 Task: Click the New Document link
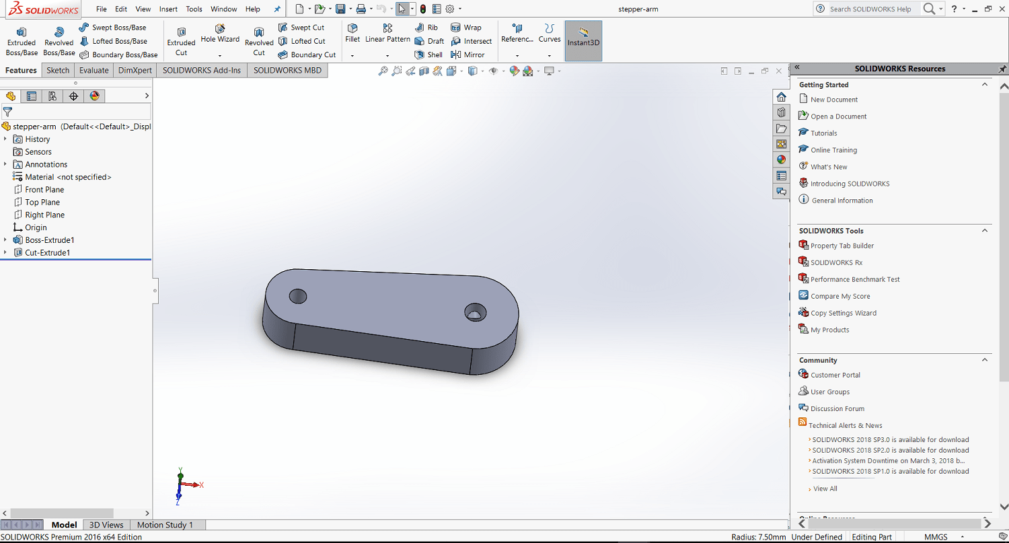pos(834,100)
